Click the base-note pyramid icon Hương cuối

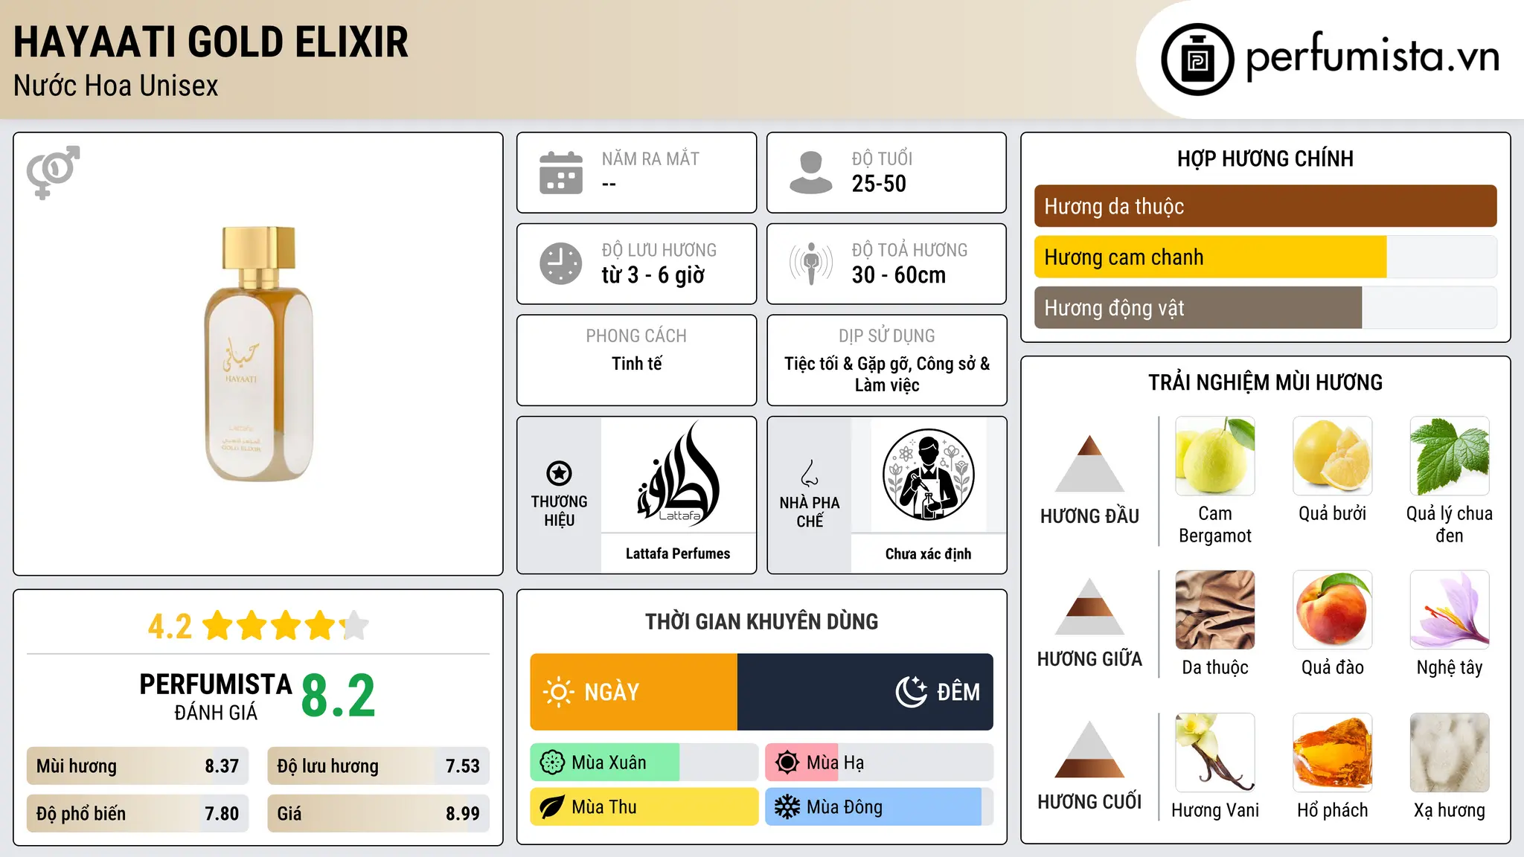coord(1089,749)
